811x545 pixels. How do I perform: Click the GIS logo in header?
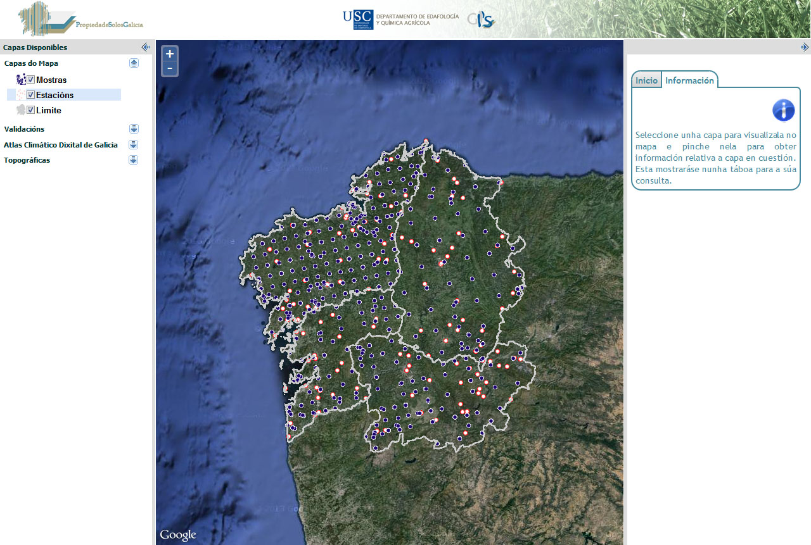click(482, 20)
